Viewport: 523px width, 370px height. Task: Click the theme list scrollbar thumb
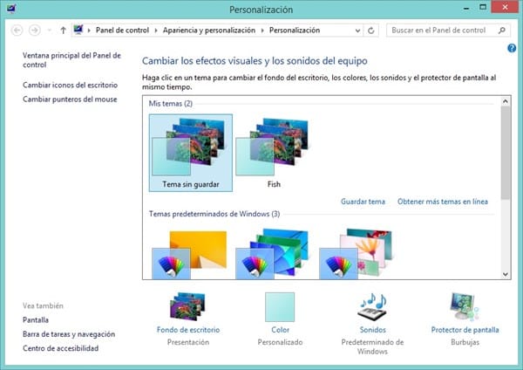pyautogui.click(x=506, y=153)
